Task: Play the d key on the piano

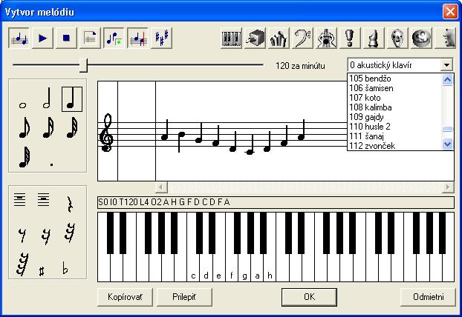Action: (206, 268)
